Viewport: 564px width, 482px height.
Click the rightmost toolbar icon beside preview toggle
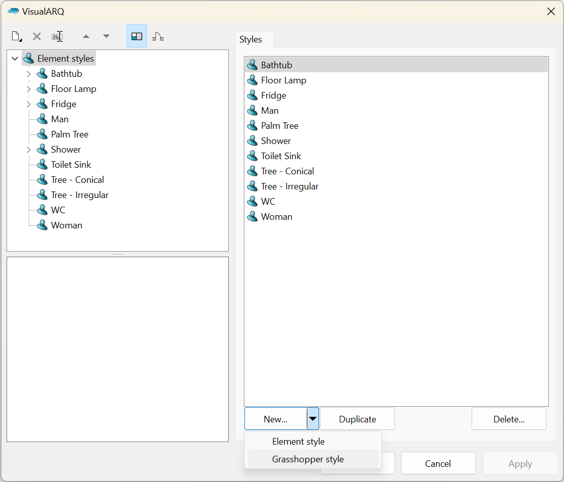tap(158, 36)
